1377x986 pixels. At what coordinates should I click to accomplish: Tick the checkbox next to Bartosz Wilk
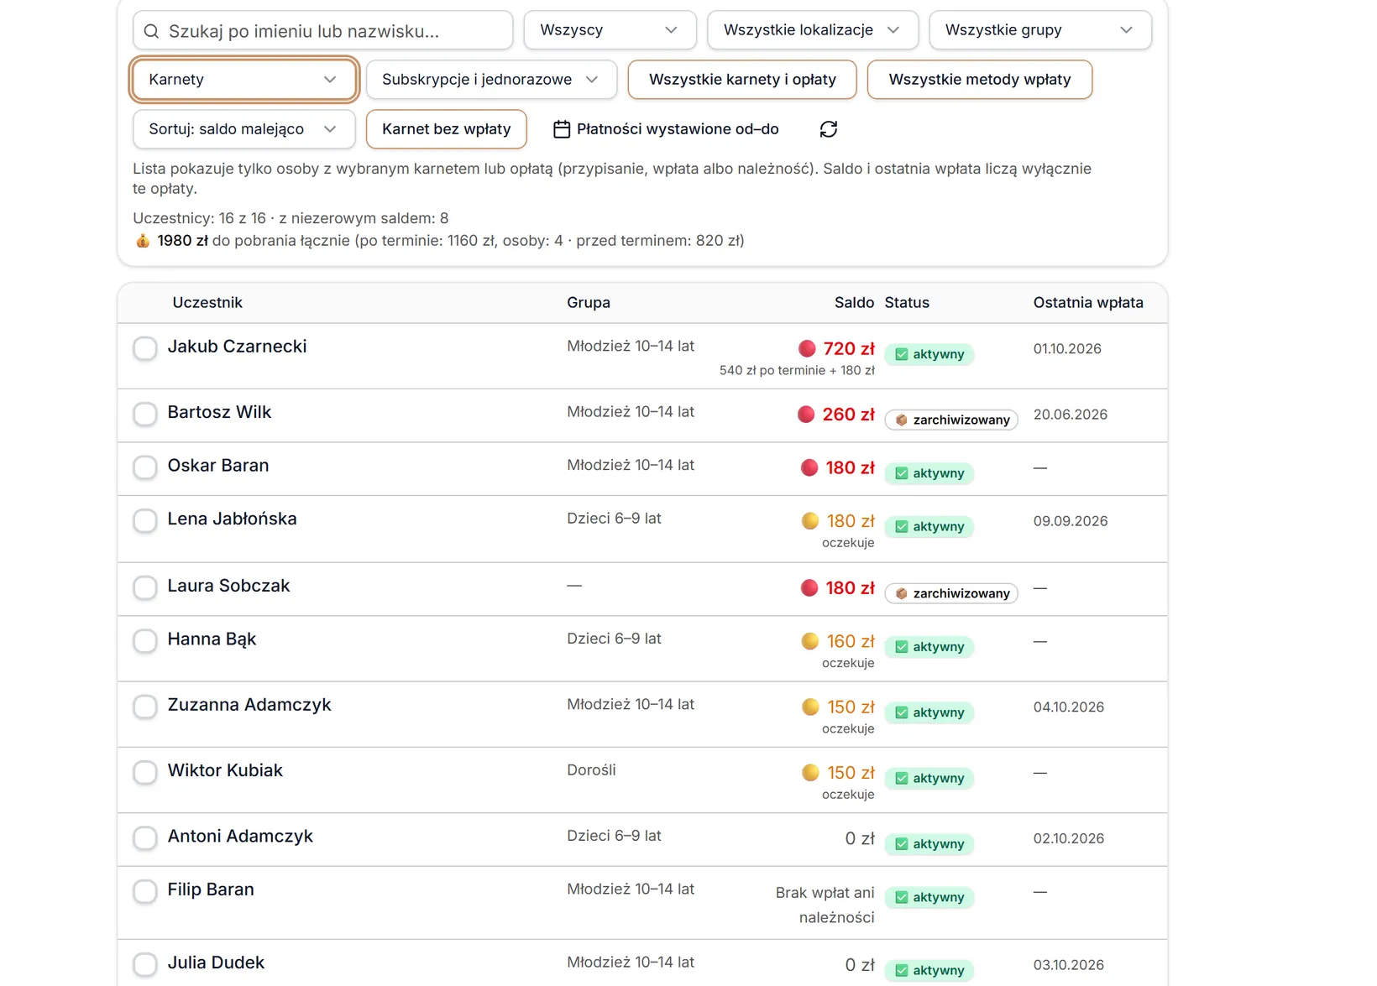[x=145, y=414]
